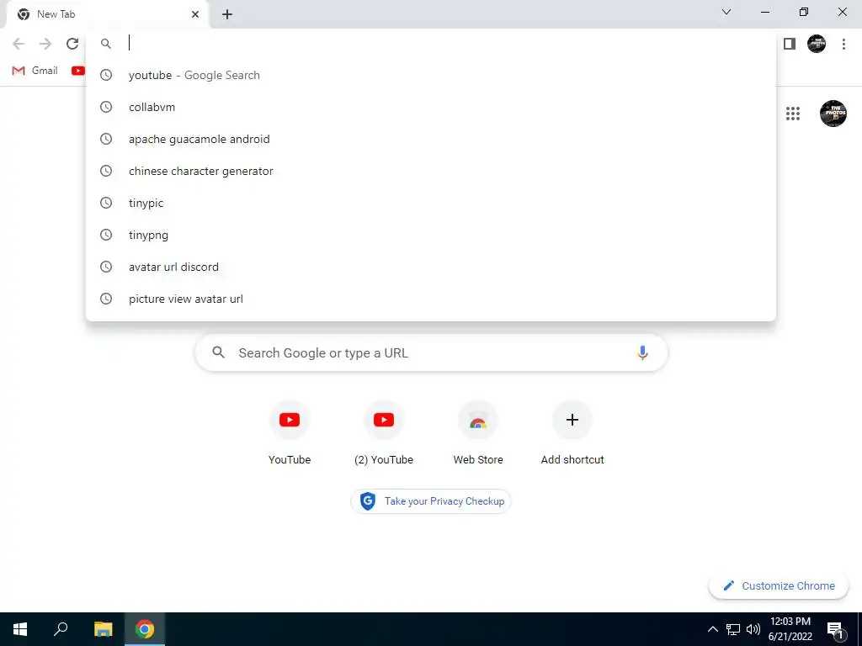This screenshot has width=862, height=646.
Task: Open Chrome's three-dot menu
Action: [843, 44]
